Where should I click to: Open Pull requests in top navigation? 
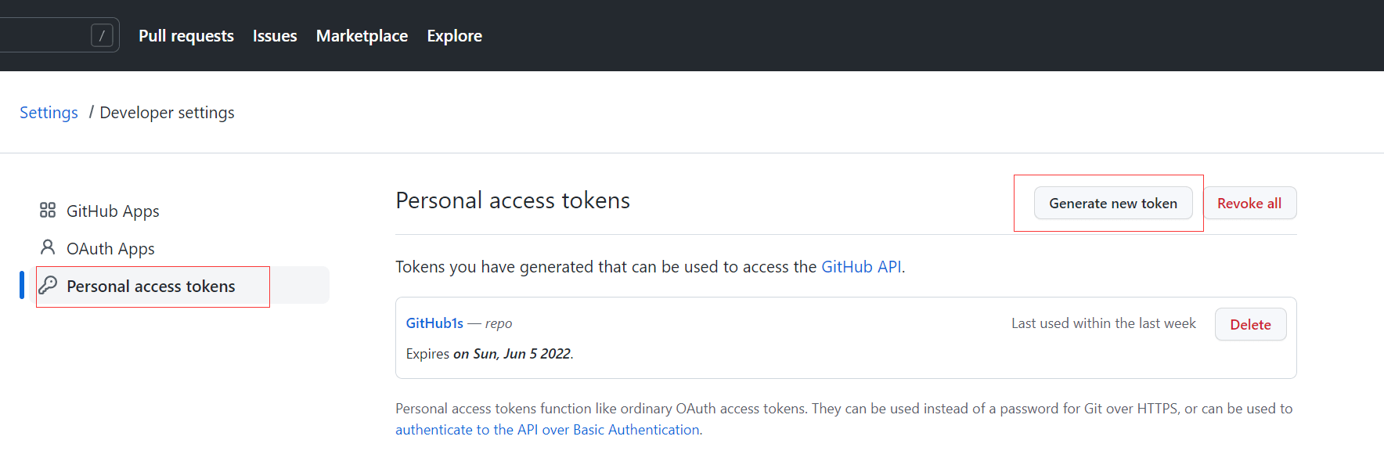click(186, 36)
